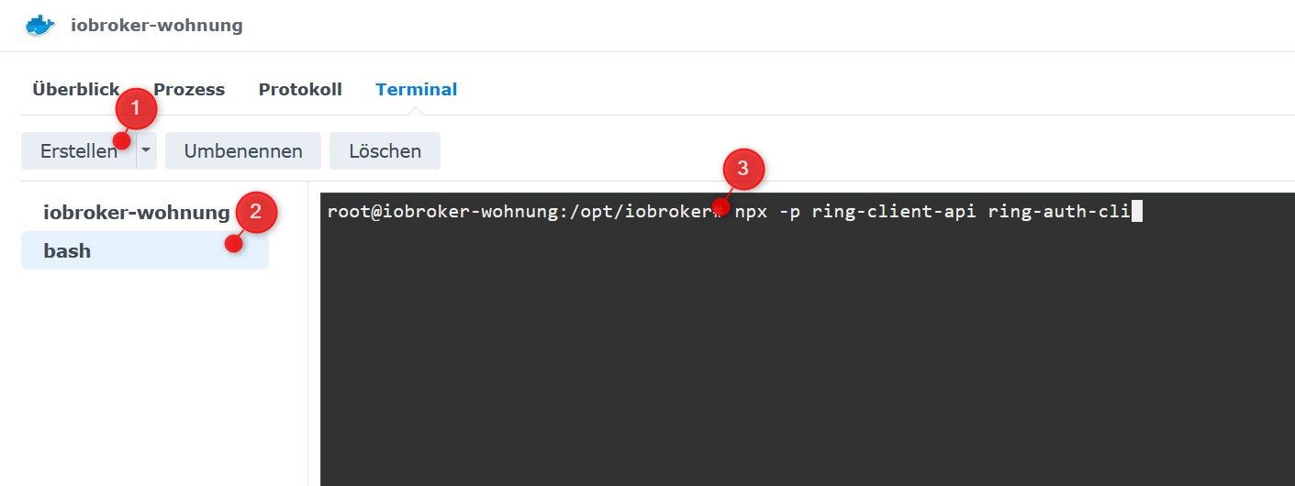This screenshot has width=1295, height=486.
Task: Select the Terminal tab
Action: click(x=416, y=90)
